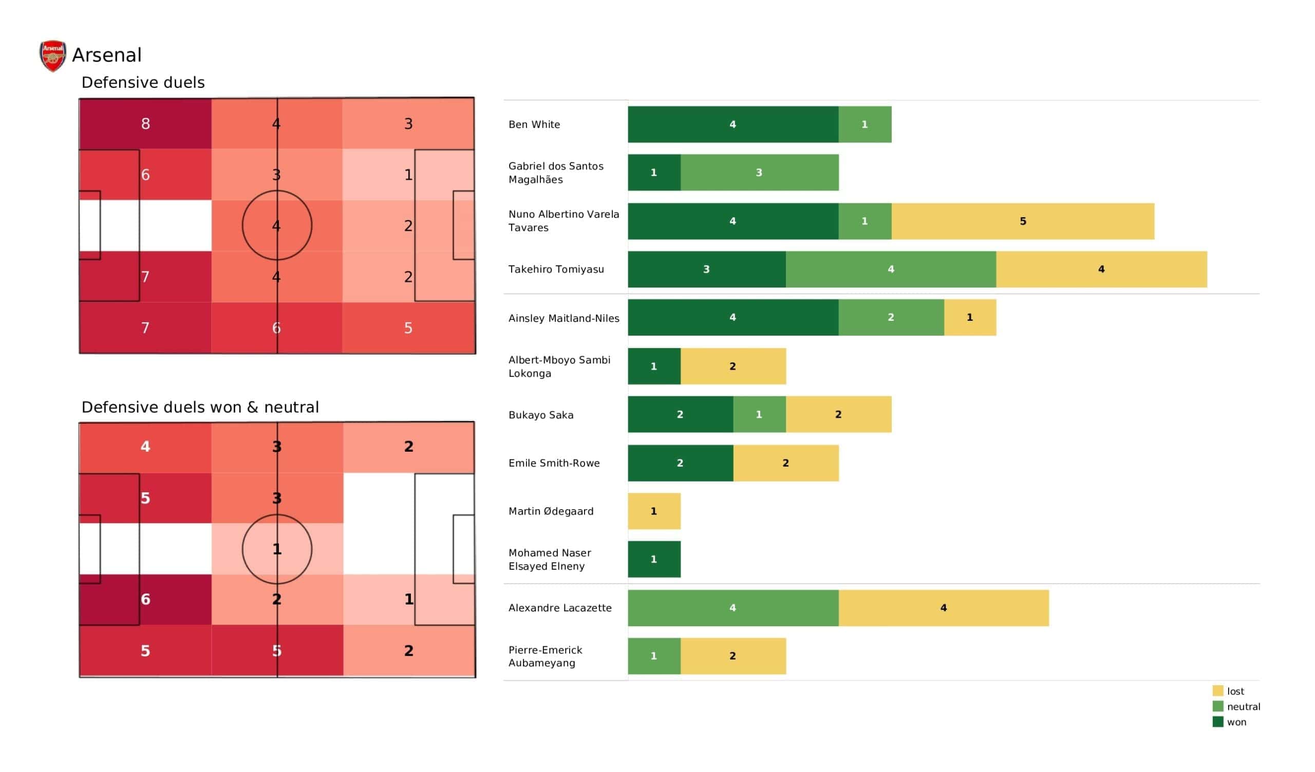Click the yellow 'lost' legend swatch
The width and height of the screenshot is (1315, 772).
1217,690
